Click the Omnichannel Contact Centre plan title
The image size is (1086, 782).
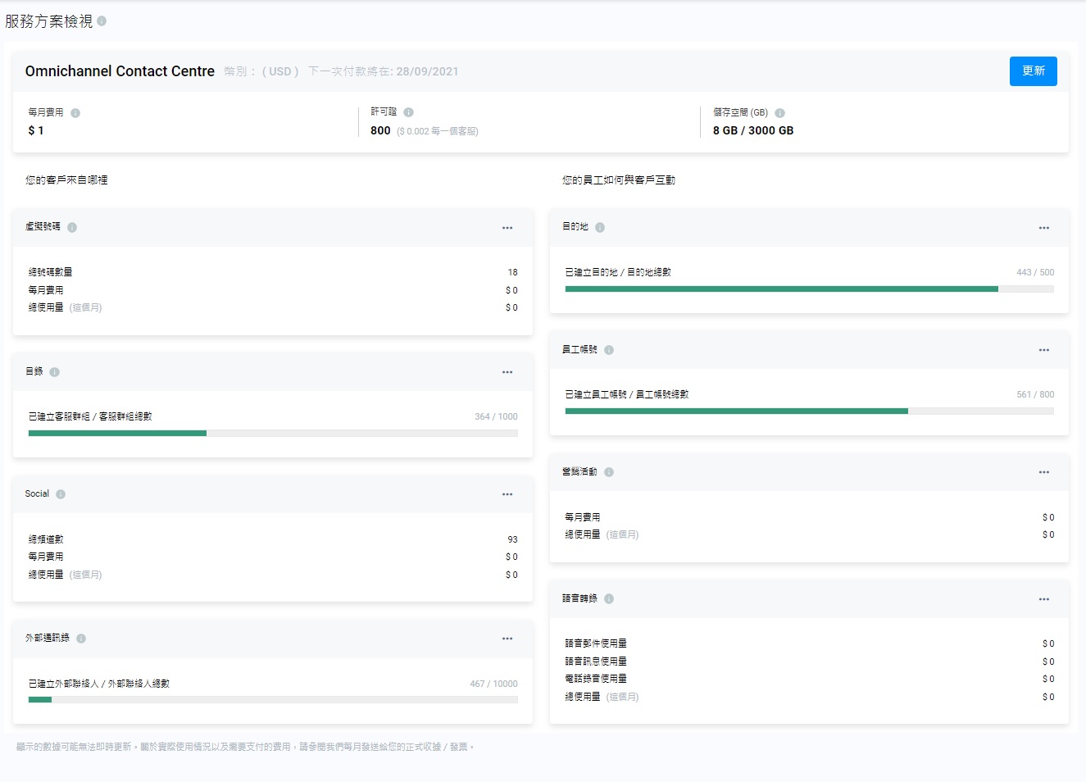pos(120,71)
